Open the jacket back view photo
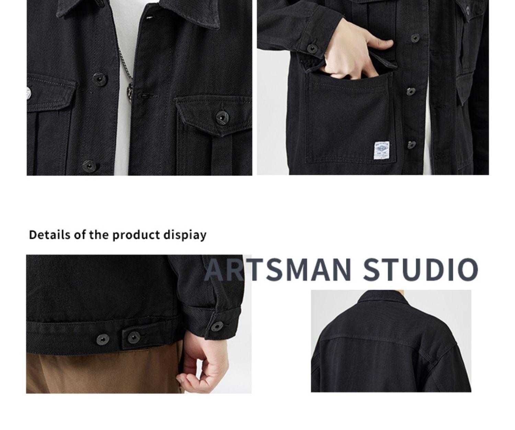Screen dimensions: 515x430 click(391, 341)
